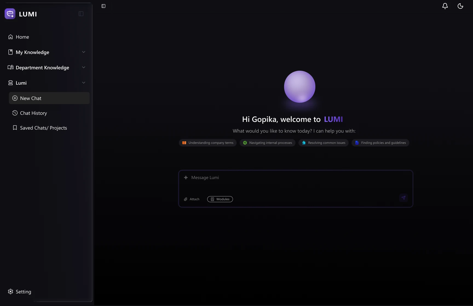Toggle dark mode moon icon
The image size is (473, 306).
tap(460, 6)
